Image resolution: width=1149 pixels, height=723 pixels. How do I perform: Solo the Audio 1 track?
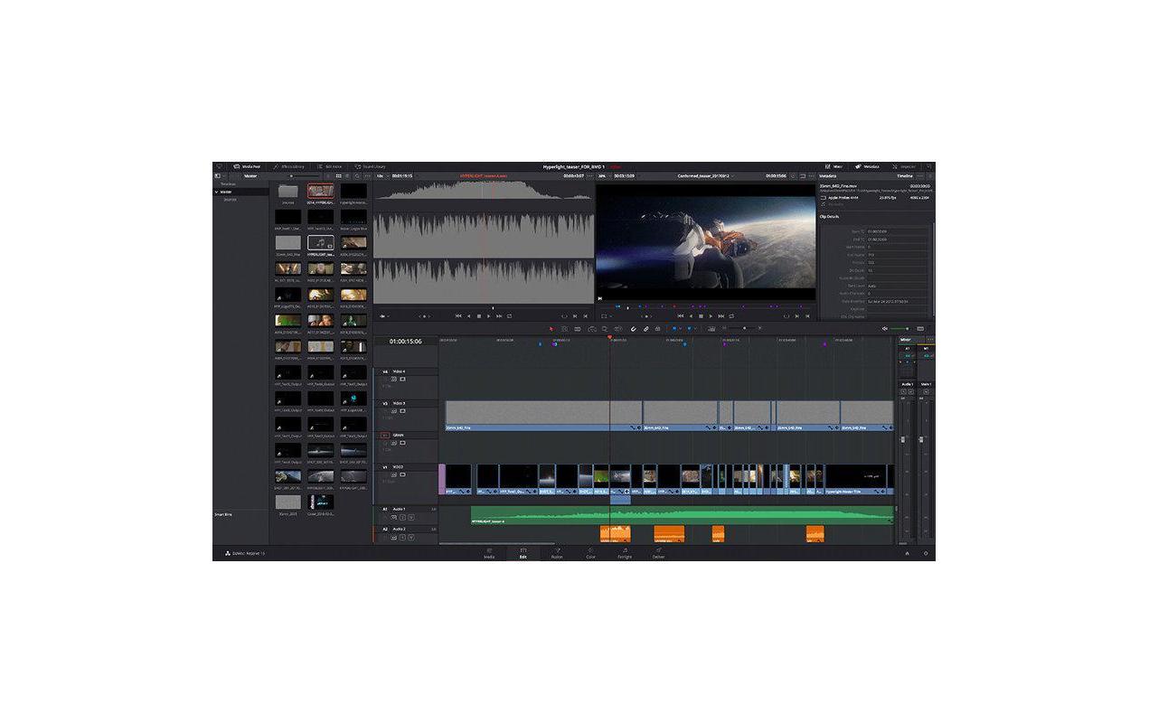point(403,517)
